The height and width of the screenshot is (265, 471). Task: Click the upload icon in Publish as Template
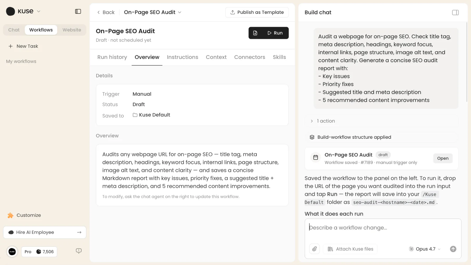pos(233,12)
